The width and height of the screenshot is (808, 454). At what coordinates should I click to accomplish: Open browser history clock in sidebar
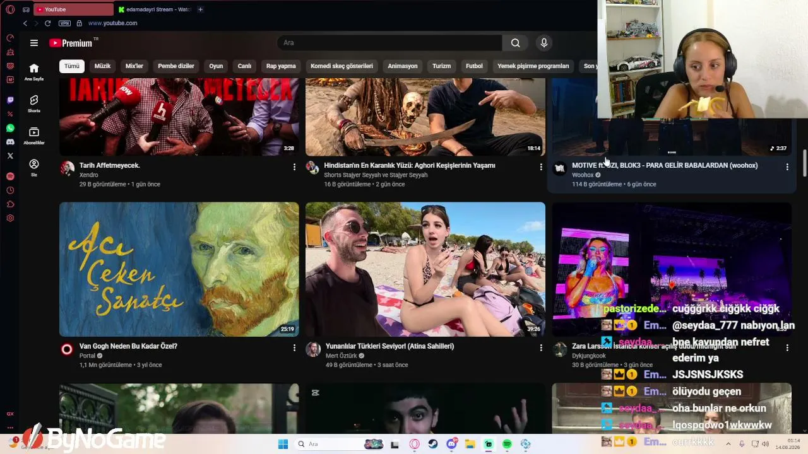pyautogui.click(x=10, y=190)
